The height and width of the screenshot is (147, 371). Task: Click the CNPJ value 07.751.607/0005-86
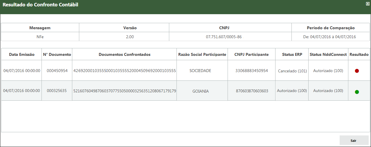224,37
